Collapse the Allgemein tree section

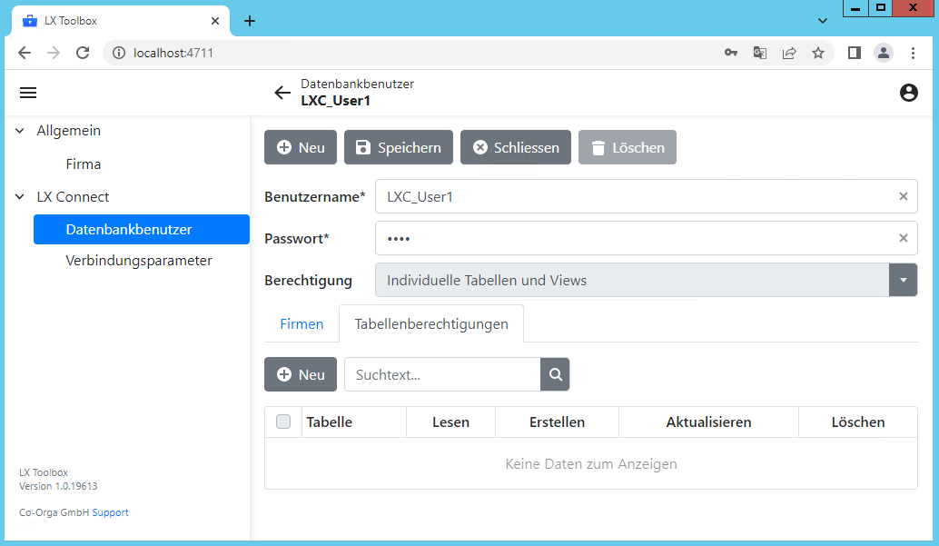[20, 131]
